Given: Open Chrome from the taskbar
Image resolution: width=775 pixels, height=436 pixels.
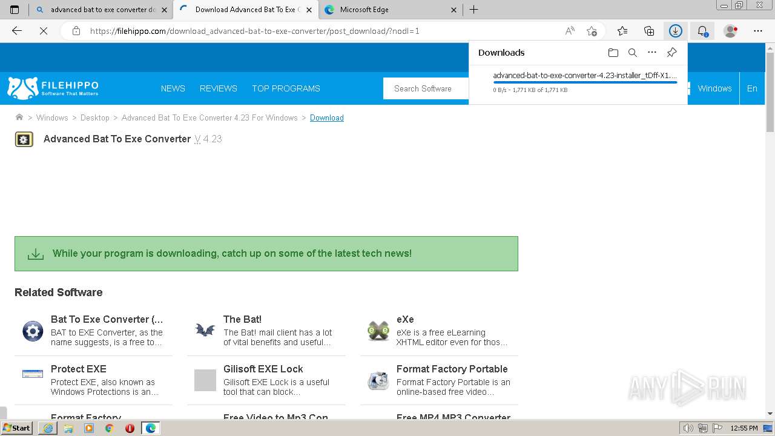Looking at the screenshot, I should coord(110,428).
